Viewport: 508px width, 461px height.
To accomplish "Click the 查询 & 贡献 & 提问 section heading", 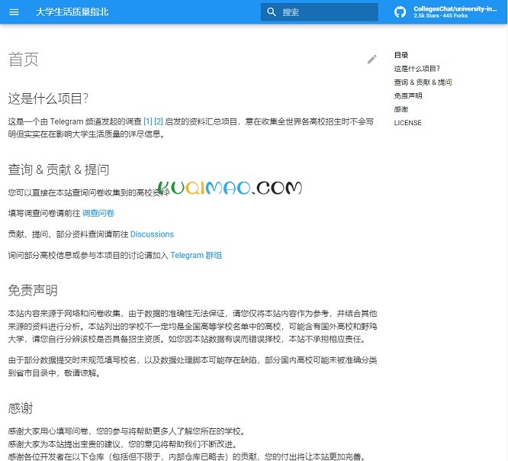I will (x=59, y=169).
